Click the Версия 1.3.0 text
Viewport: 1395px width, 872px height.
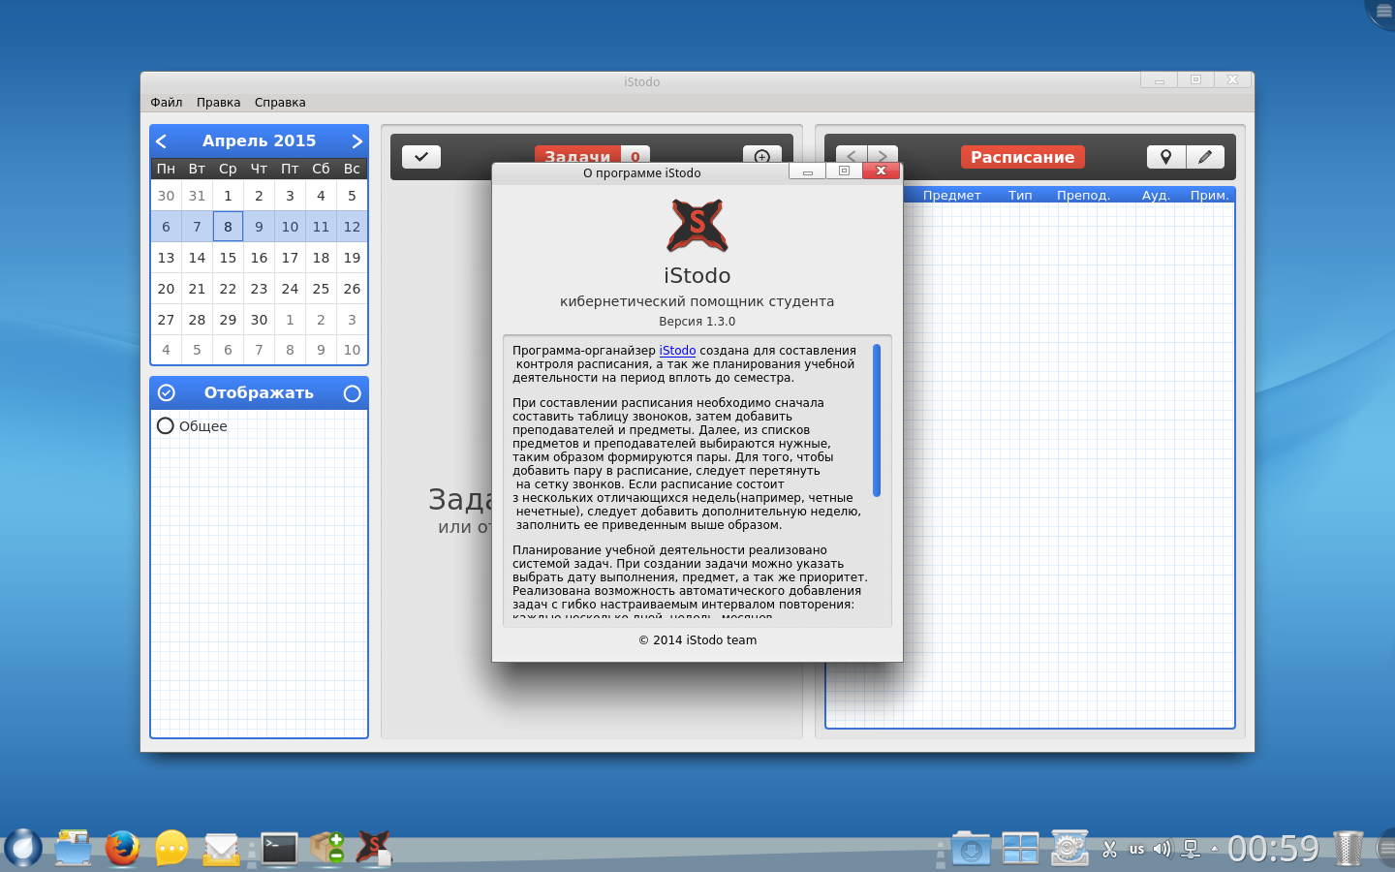pos(697,322)
